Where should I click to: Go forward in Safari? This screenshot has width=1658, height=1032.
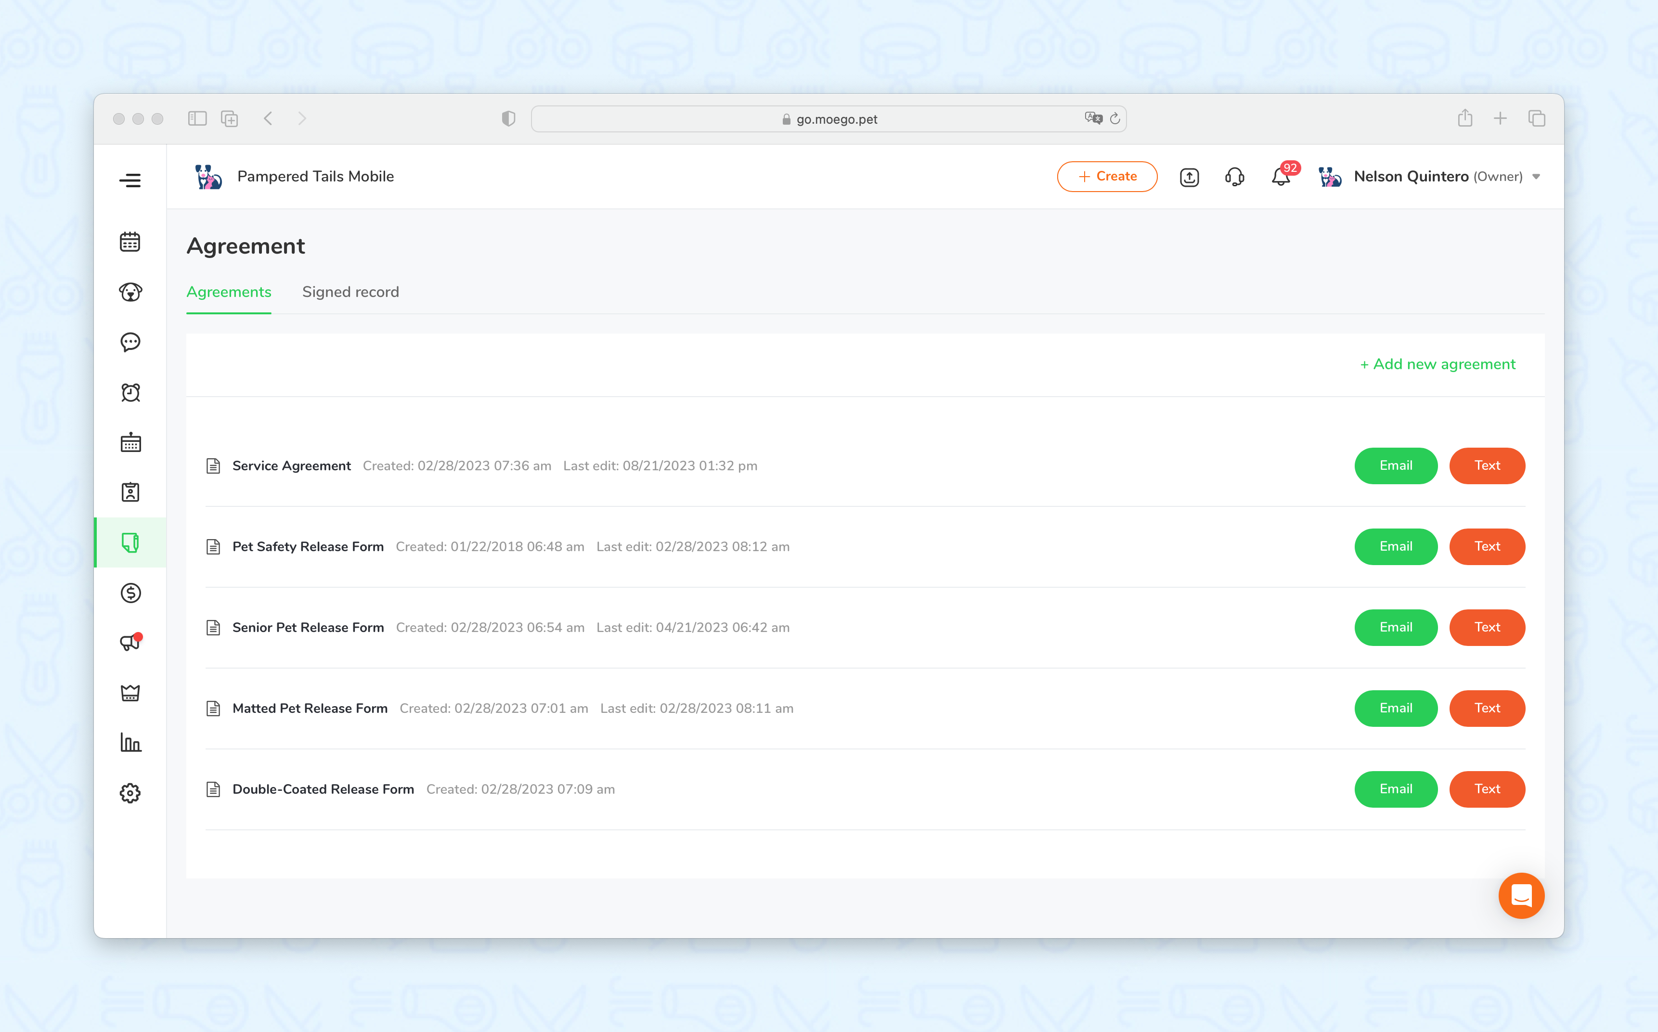tap(302, 119)
